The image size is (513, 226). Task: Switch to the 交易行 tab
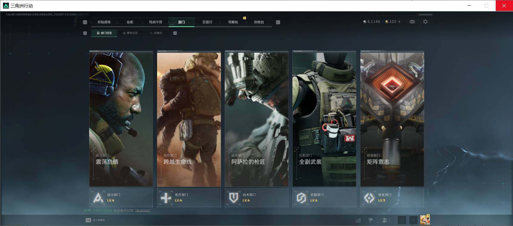(x=207, y=22)
